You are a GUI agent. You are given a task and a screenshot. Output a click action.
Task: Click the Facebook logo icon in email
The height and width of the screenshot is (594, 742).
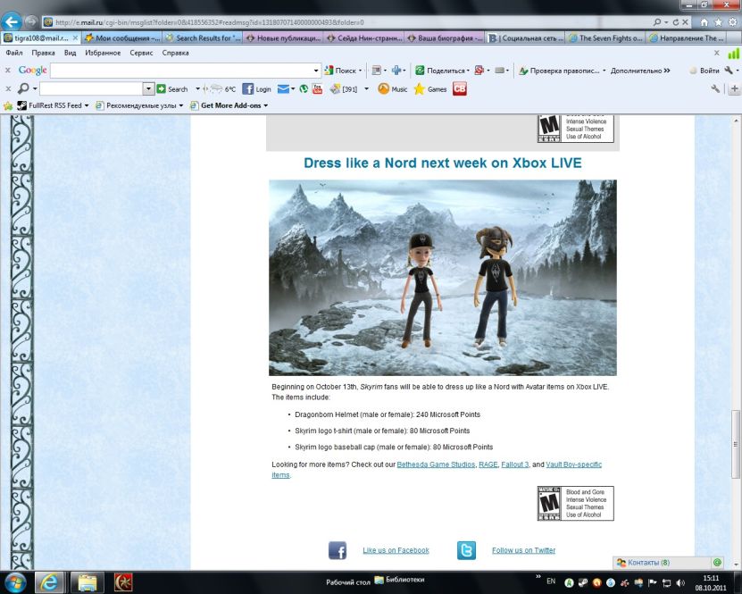(338, 550)
